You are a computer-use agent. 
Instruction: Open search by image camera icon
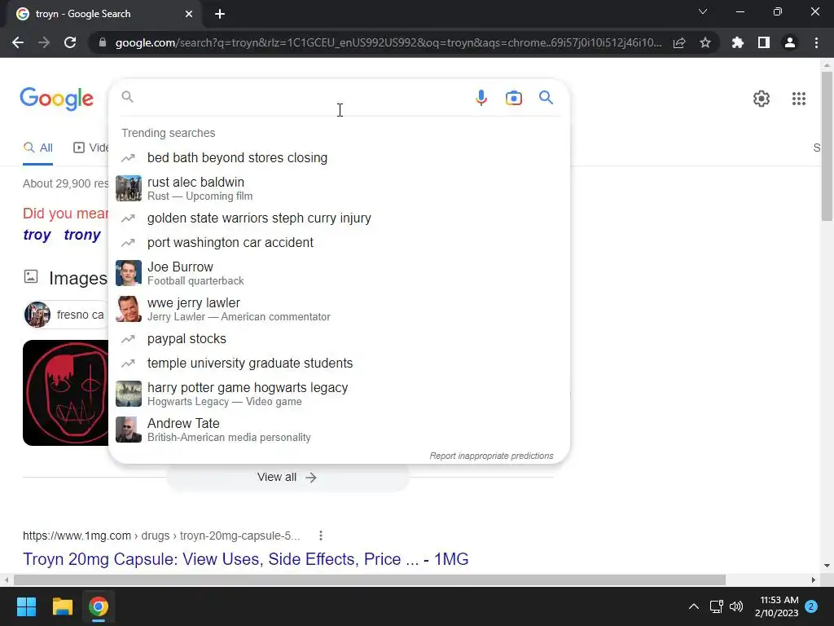[513, 98]
